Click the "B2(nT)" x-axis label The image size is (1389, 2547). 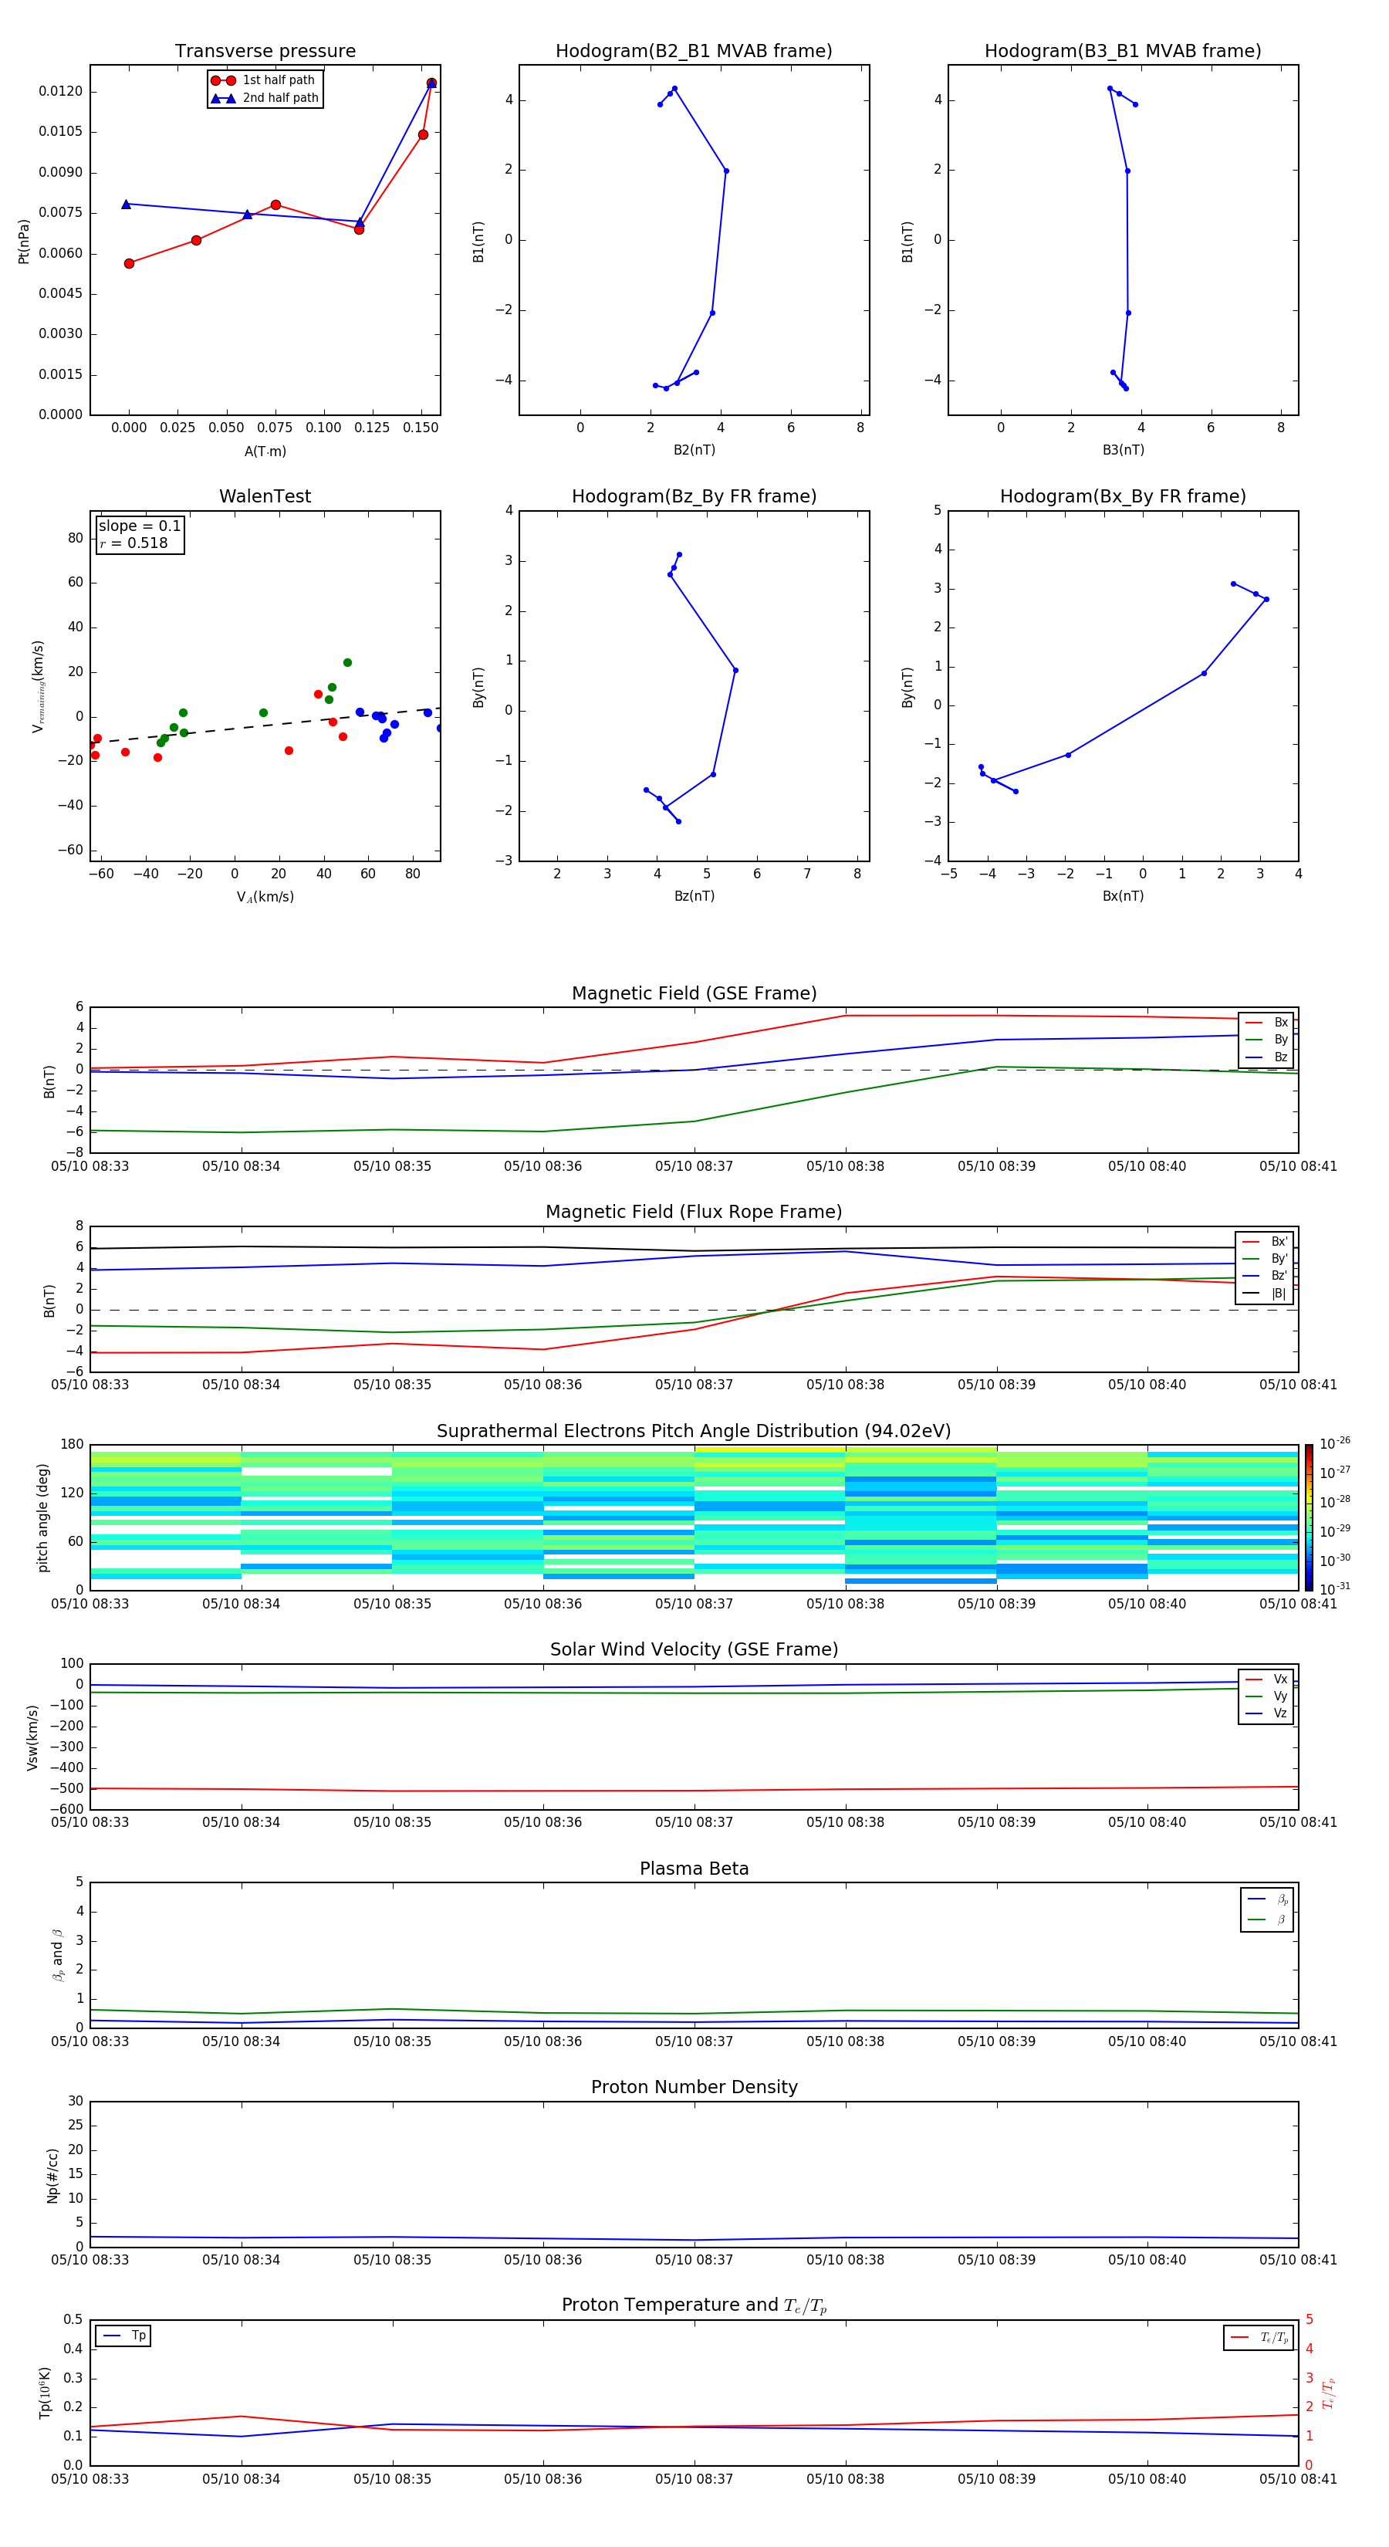(694, 450)
